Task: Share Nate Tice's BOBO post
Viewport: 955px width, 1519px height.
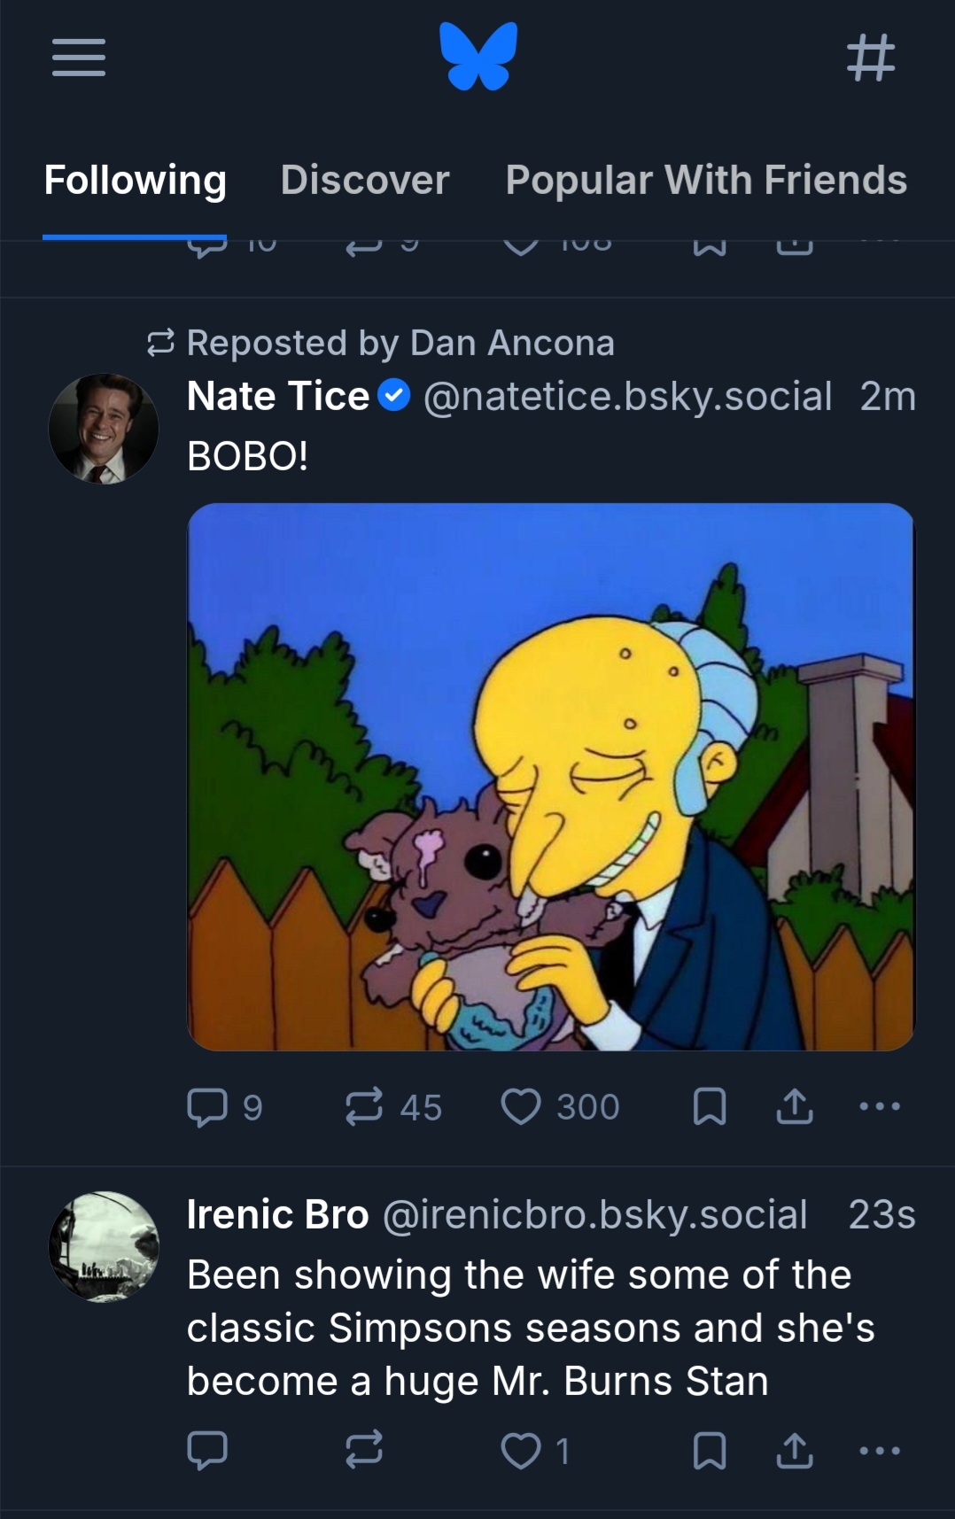Action: 795,1107
